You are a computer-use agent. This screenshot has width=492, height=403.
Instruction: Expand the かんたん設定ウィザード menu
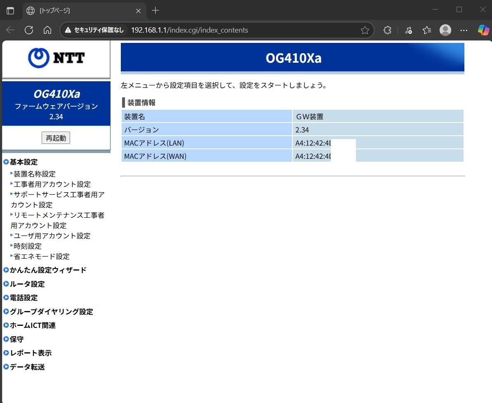(x=45, y=270)
